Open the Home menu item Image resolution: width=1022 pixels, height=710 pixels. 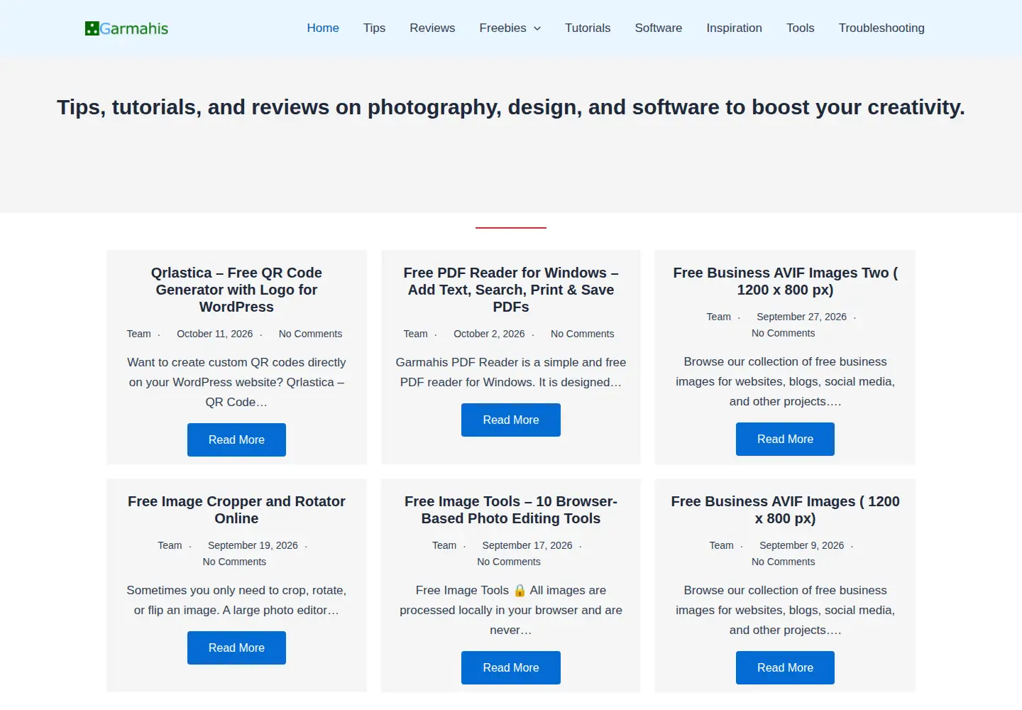(323, 28)
